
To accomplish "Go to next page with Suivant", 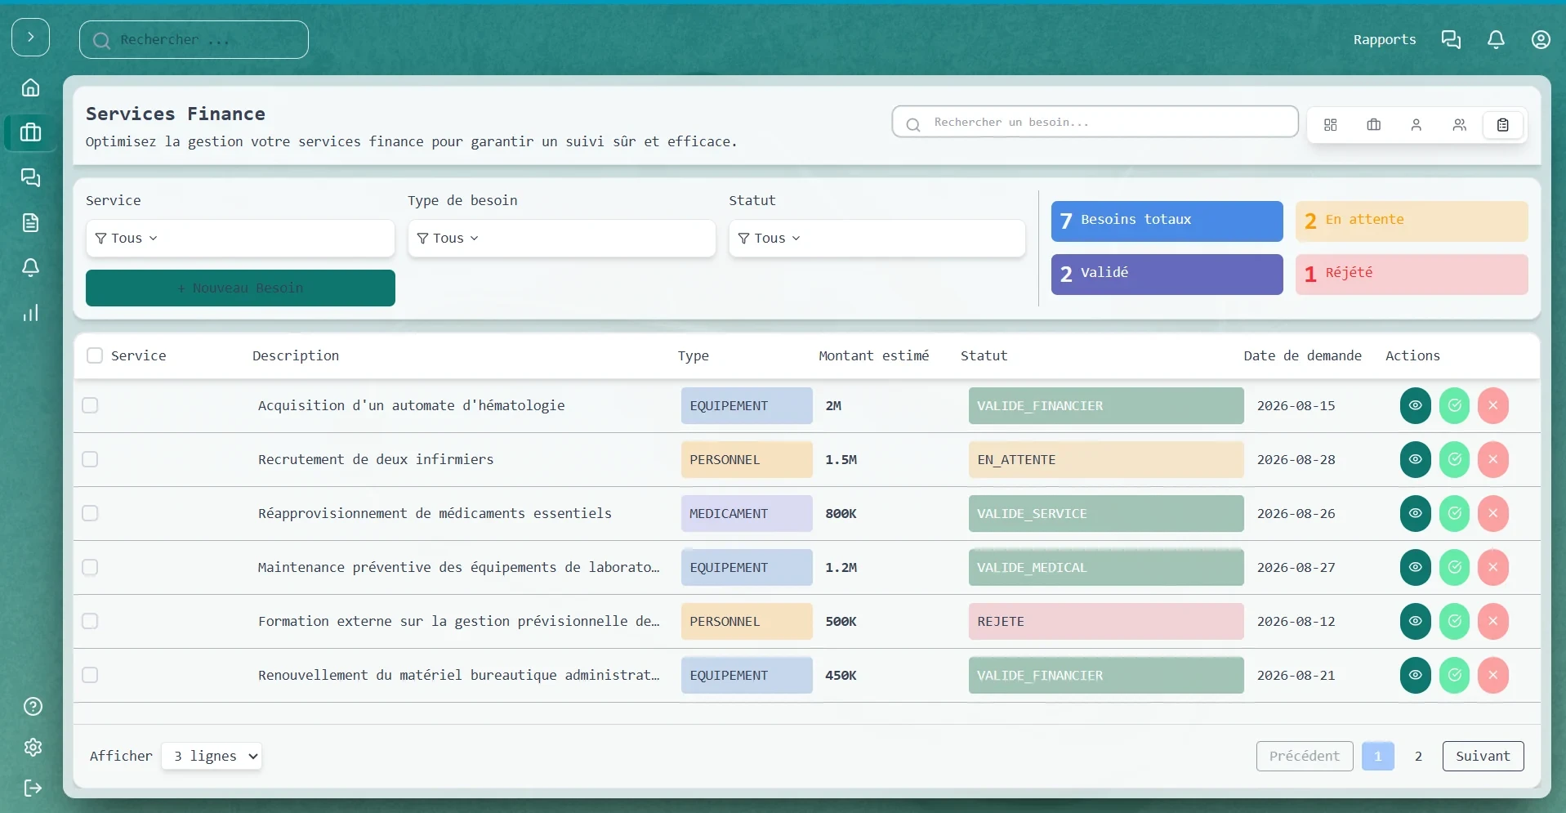I will (1483, 756).
